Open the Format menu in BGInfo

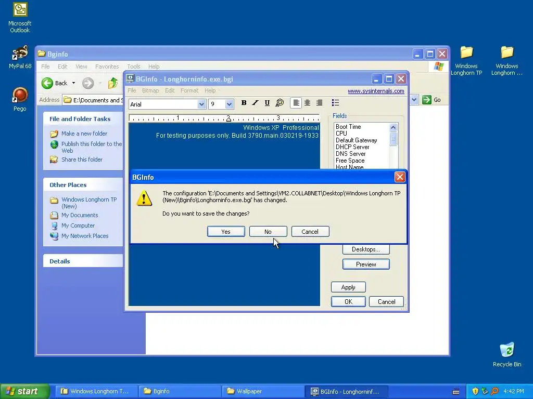(x=189, y=90)
